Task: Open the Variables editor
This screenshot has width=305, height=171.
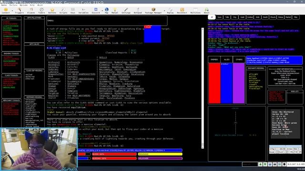Action: point(83,10)
